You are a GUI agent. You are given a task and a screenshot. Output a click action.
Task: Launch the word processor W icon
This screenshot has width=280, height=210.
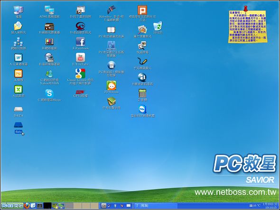click(19, 58)
